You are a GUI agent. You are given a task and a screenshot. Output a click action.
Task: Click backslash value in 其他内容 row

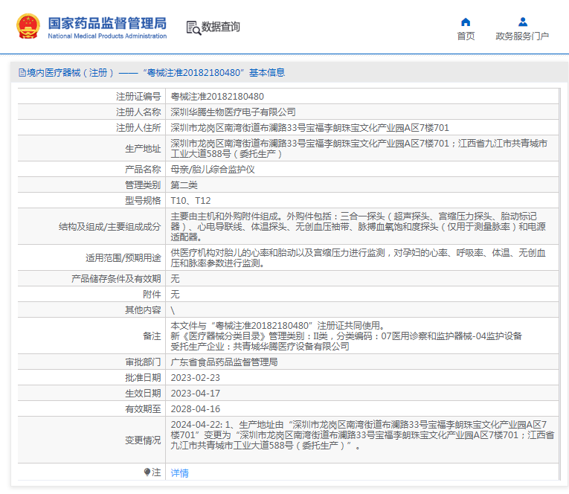pyautogui.click(x=173, y=310)
